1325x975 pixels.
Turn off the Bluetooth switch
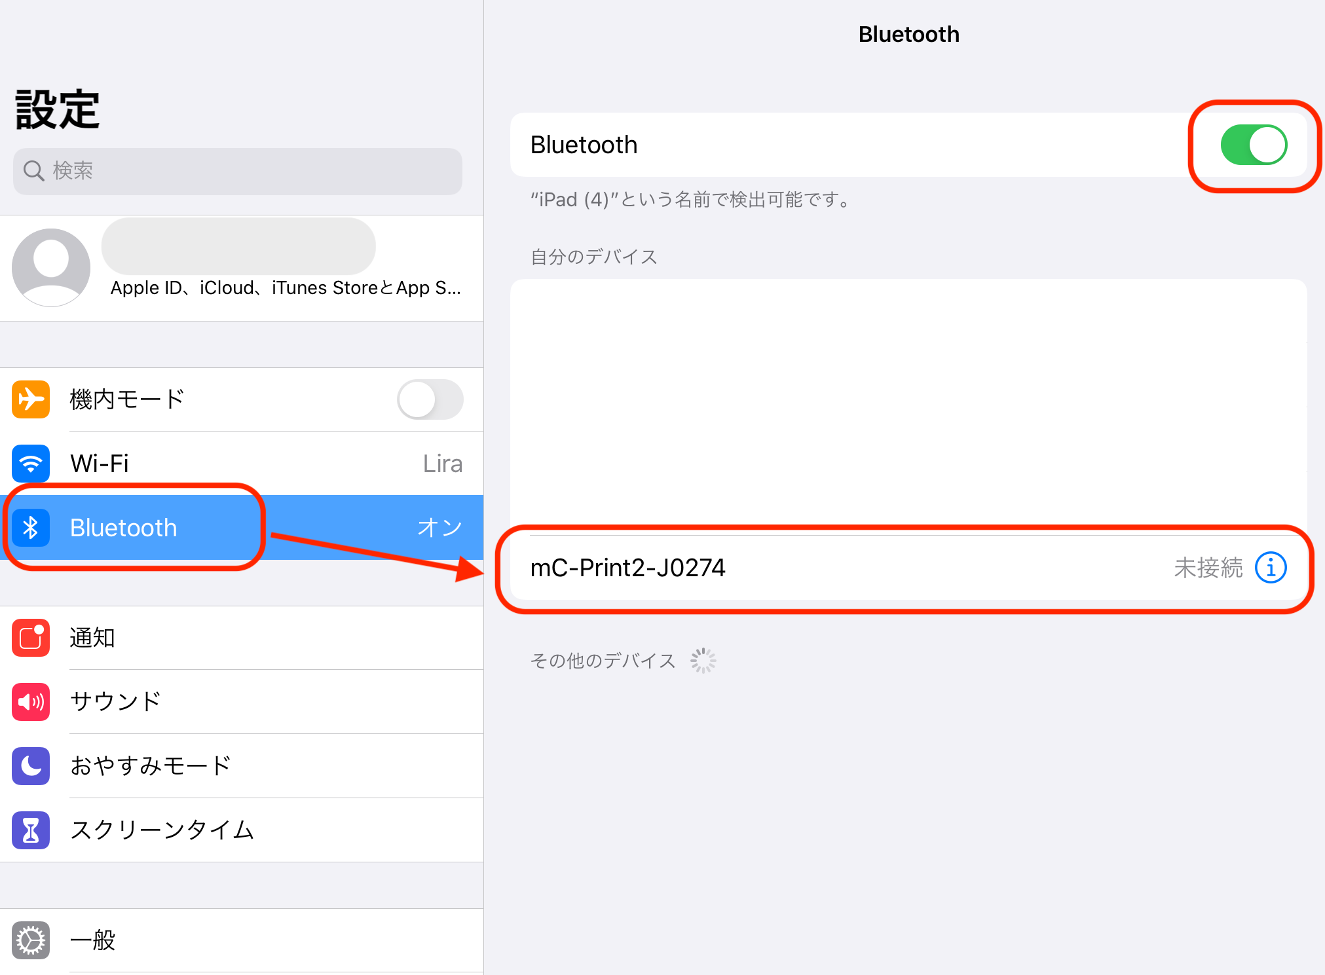1254,145
